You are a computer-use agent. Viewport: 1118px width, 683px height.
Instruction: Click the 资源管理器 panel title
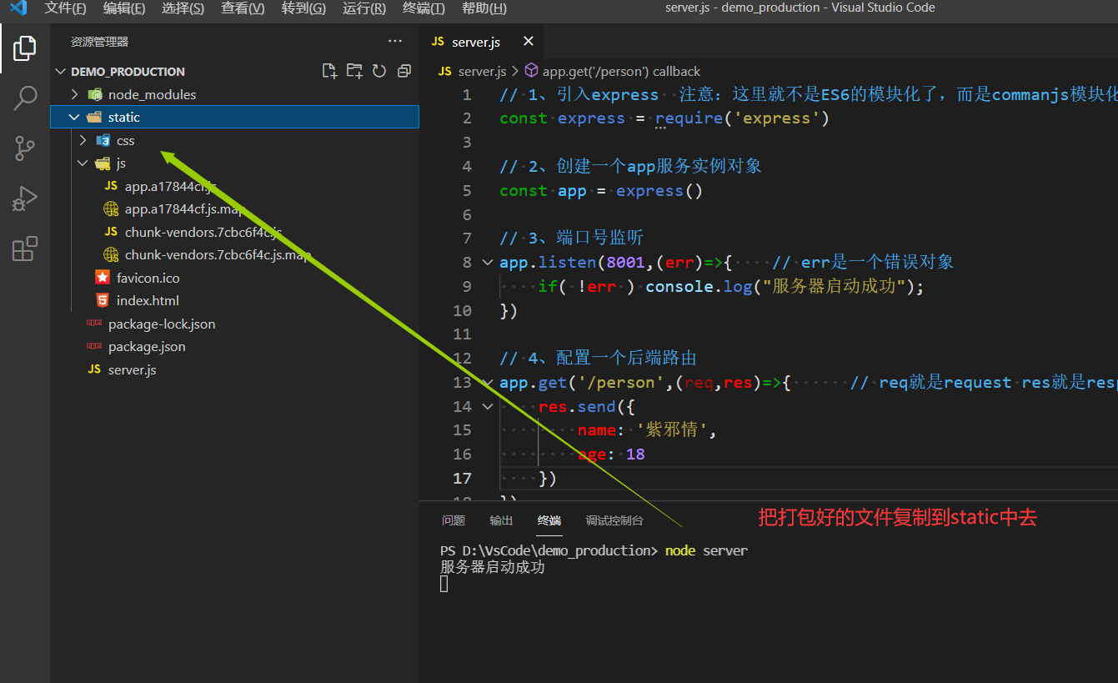coord(99,42)
